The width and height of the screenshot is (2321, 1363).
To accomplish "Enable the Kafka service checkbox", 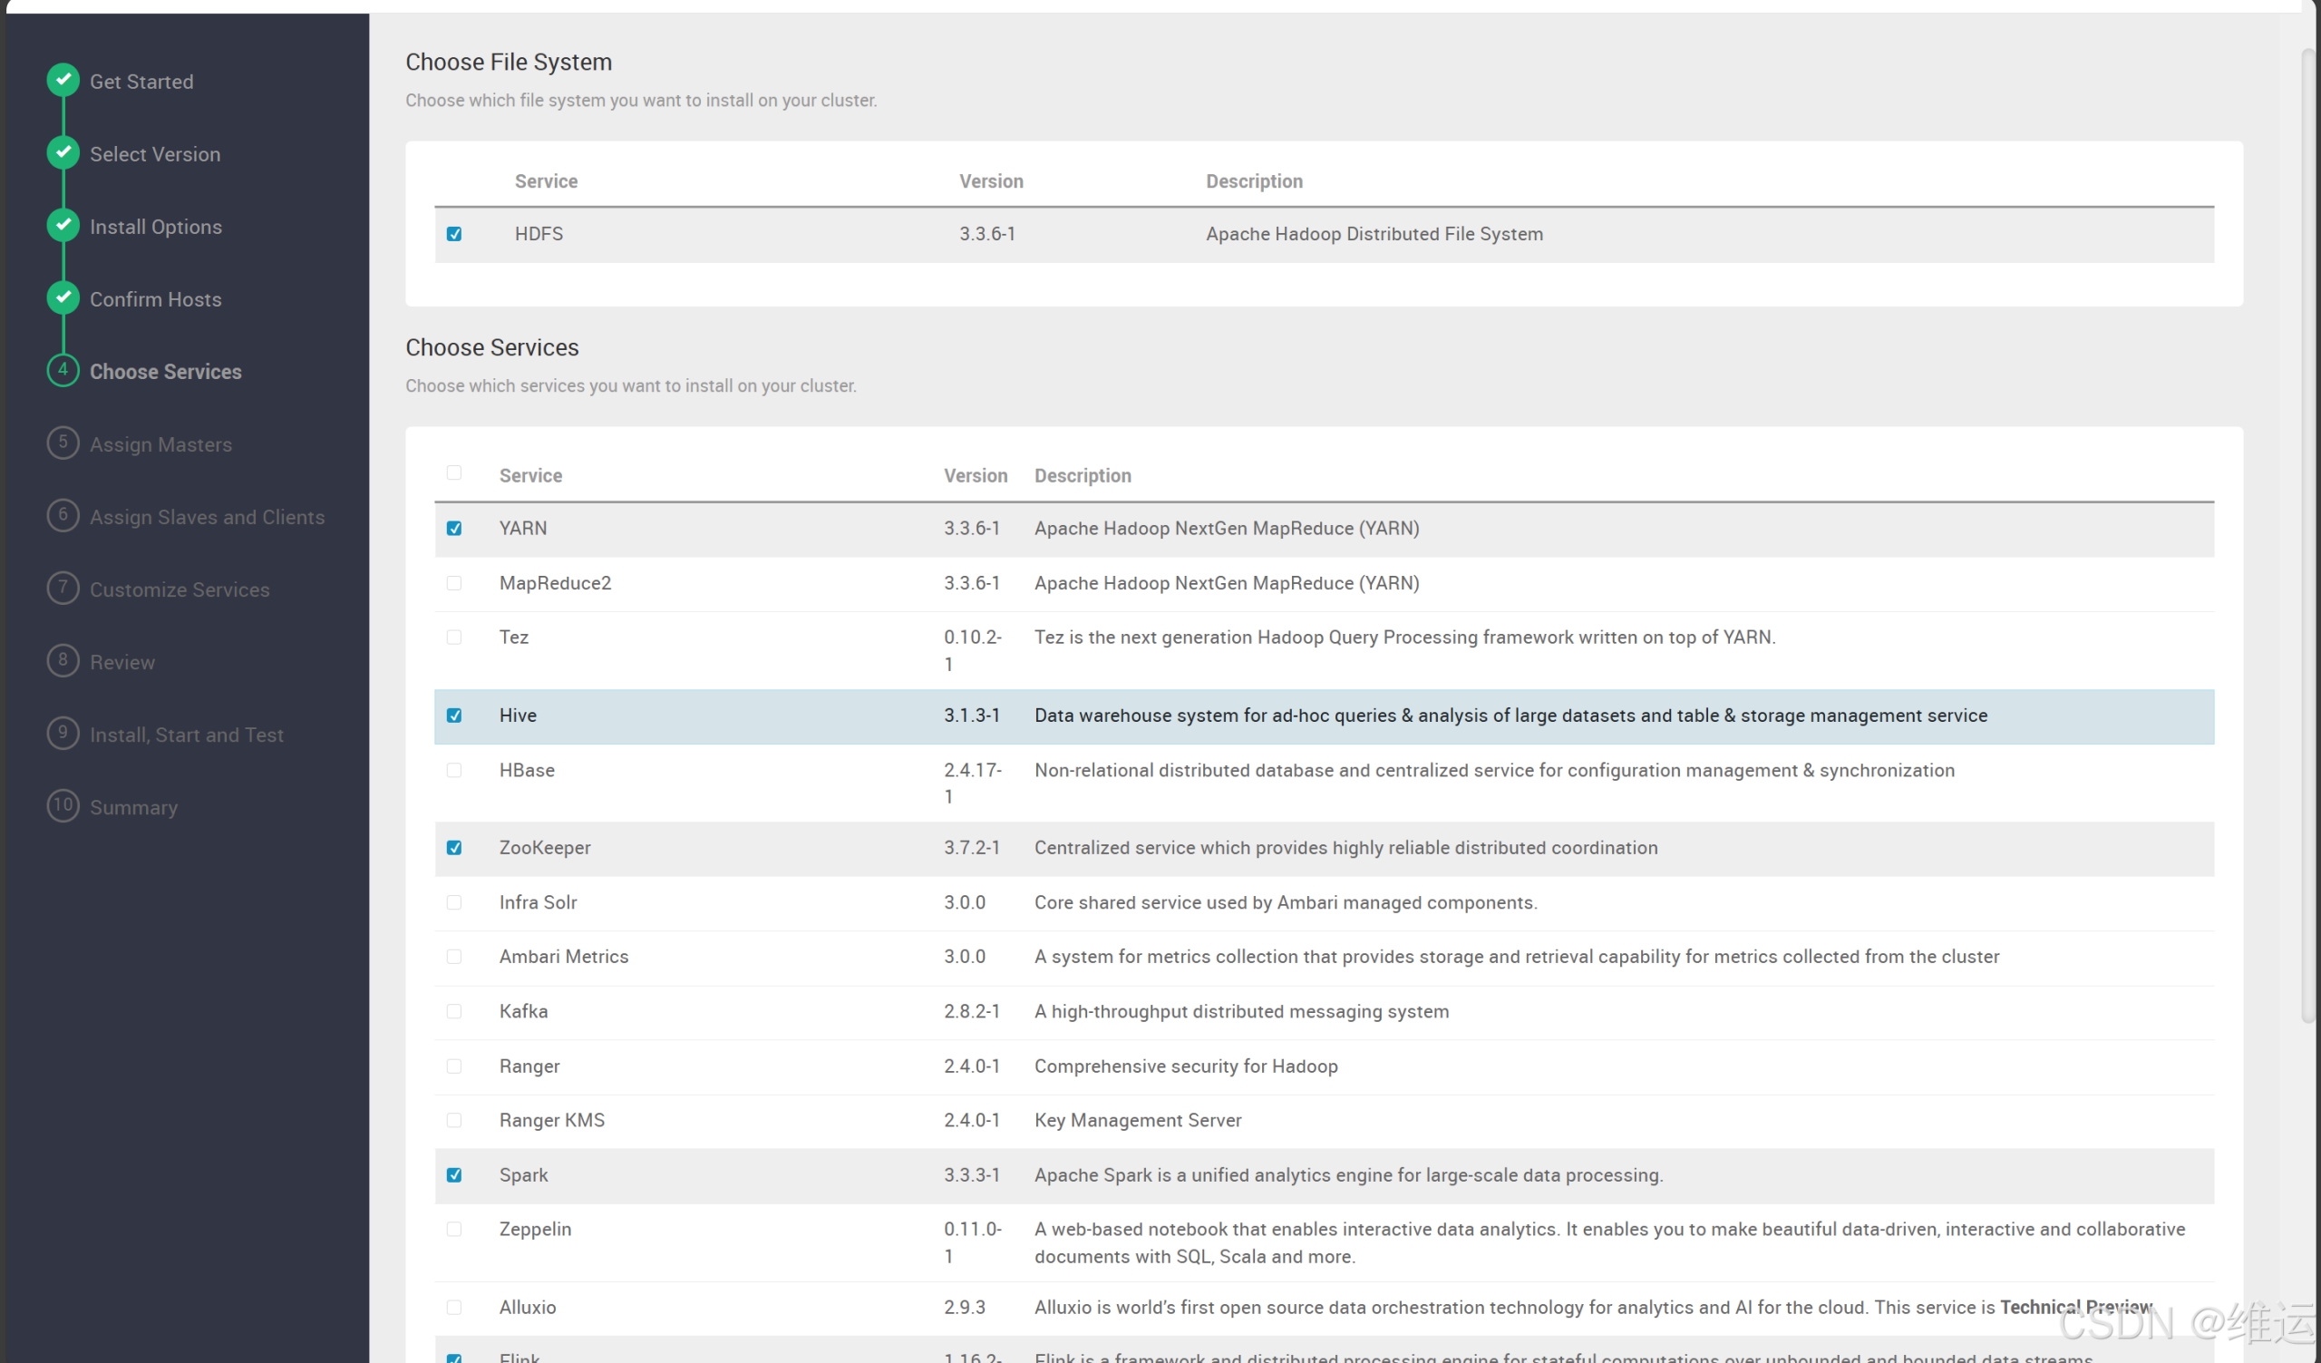I will tap(454, 1010).
